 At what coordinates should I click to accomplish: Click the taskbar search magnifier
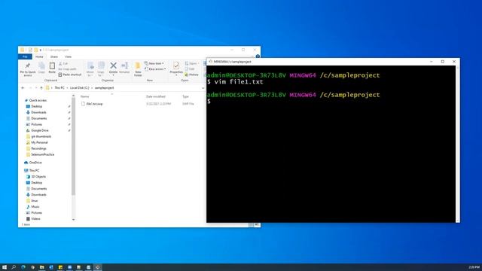click(14, 267)
